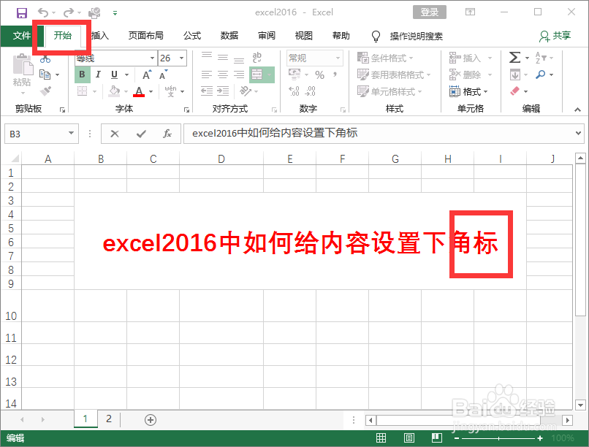Click the Copy icon
This screenshot has width=589, height=447.
pyautogui.click(x=45, y=74)
